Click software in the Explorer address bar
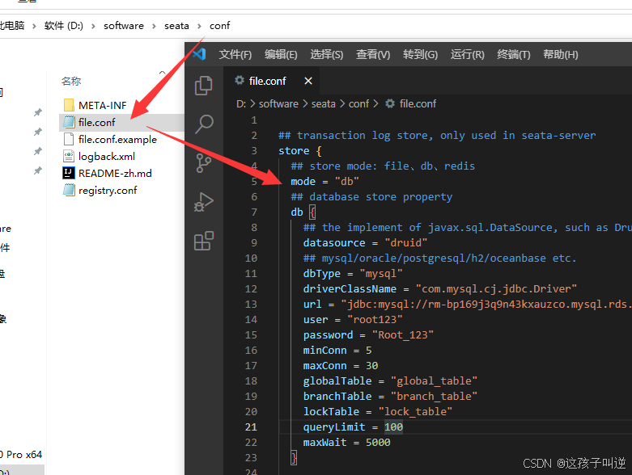The image size is (632, 475). pyautogui.click(x=124, y=26)
